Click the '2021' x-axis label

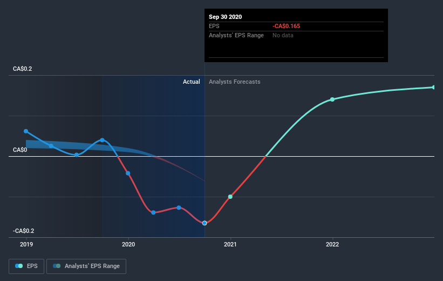230,244
